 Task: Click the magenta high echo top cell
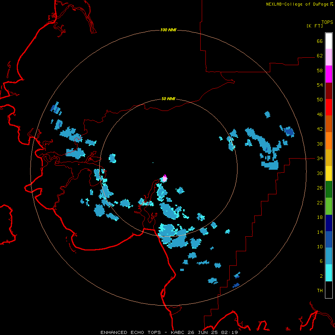pyautogui.click(x=165, y=178)
